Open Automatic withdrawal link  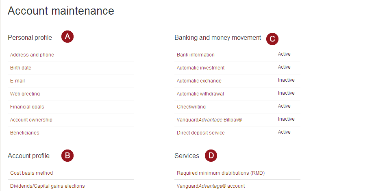(x=200, y=94)
